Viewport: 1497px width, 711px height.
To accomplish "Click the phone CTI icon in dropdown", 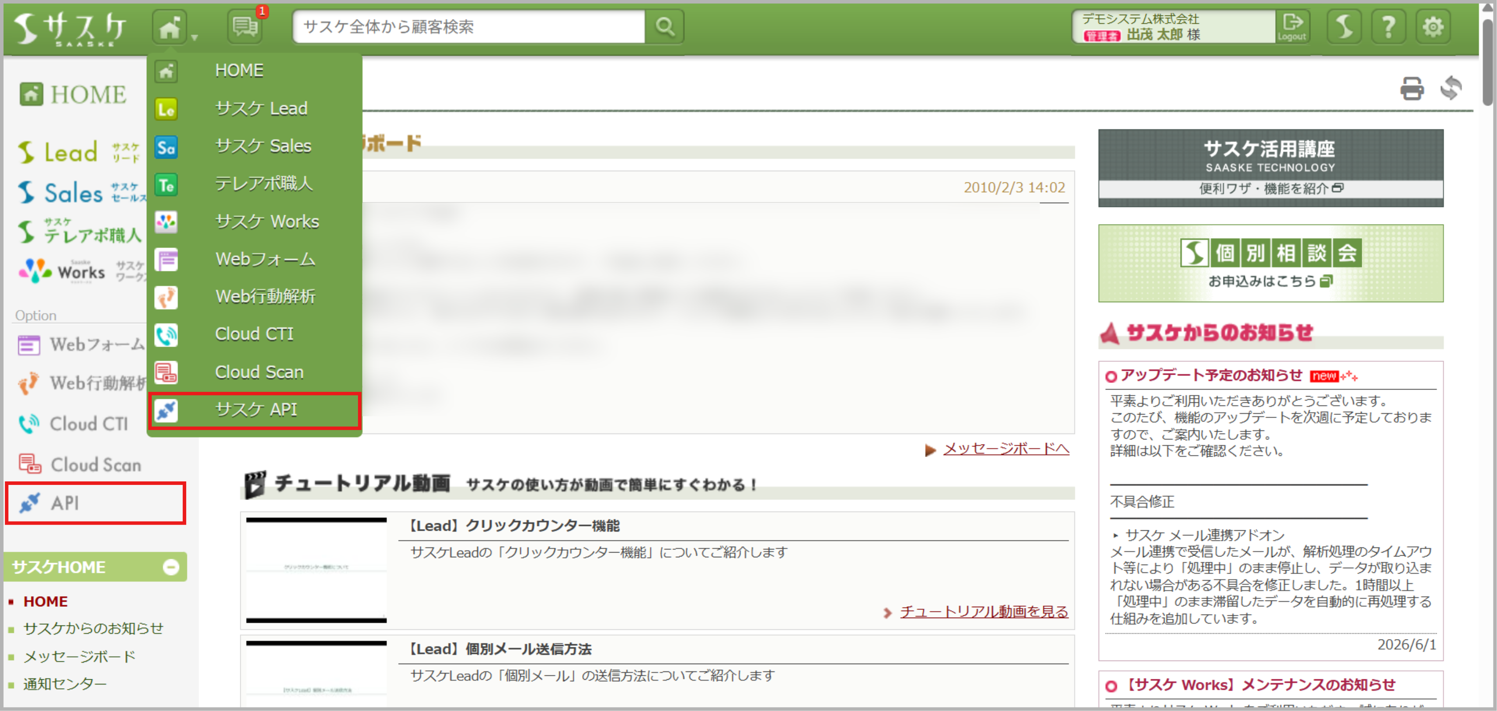I will click(x=166, y=335).
